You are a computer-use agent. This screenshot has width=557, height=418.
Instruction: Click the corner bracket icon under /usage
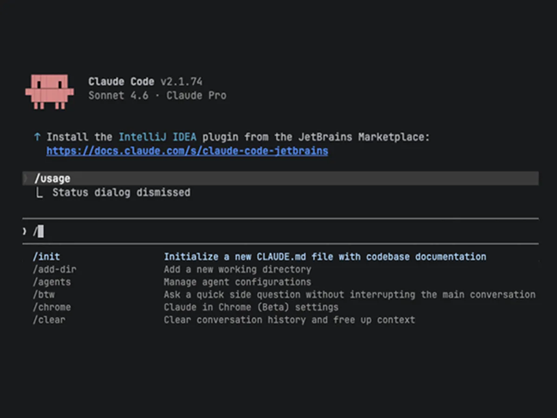click(x=39, y=193)
